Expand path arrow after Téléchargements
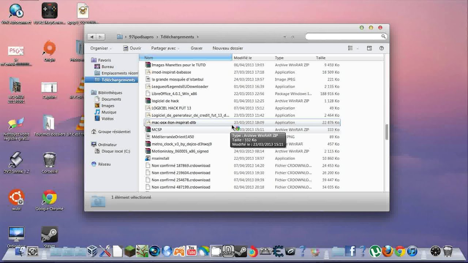 tap(197, 37)
